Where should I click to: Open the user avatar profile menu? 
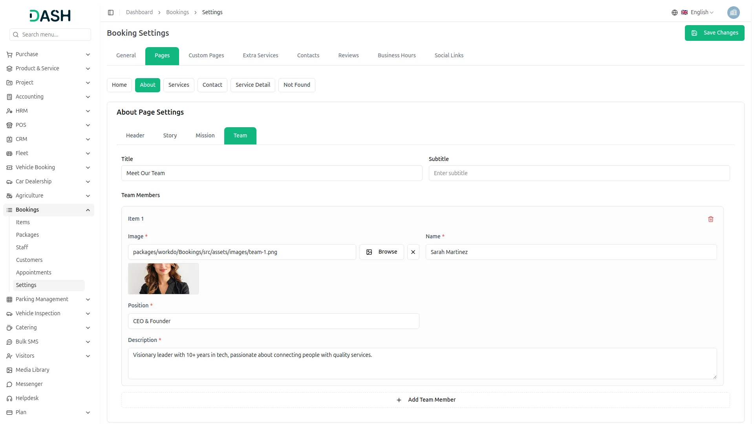(x=733, y=13)
